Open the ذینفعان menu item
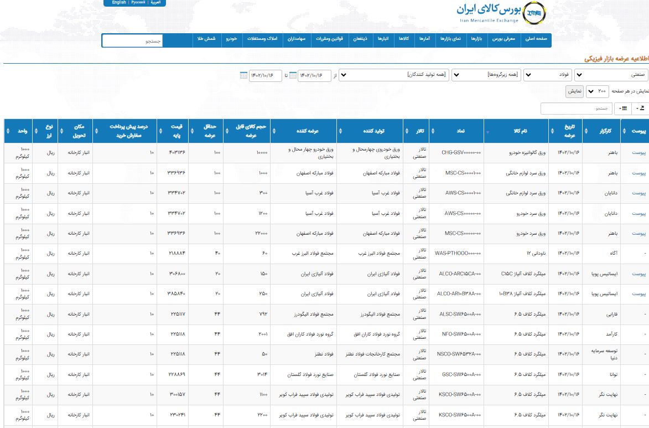Screen dimensions: 649x428 point(360,39)
